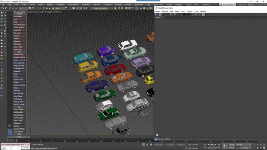The image size is (267, 150).
Task: Open the Selection Filter 'All' dropdown
Action: 23,8
